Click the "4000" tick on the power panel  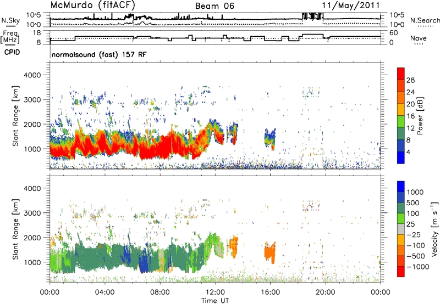coord(34,75)
